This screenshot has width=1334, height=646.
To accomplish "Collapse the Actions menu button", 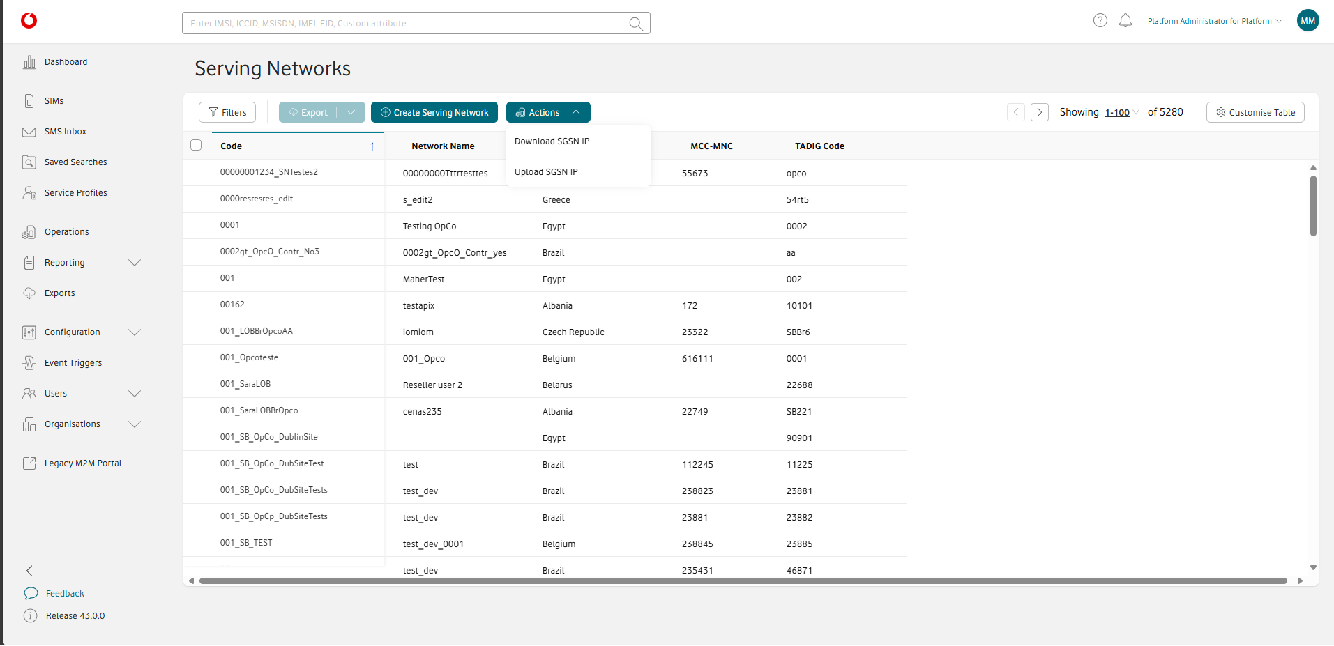I will click(x=548, y=112).
